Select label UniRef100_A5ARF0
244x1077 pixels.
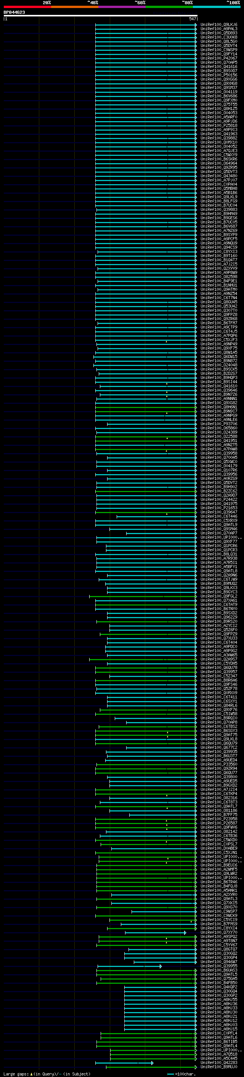coord(218,117)
